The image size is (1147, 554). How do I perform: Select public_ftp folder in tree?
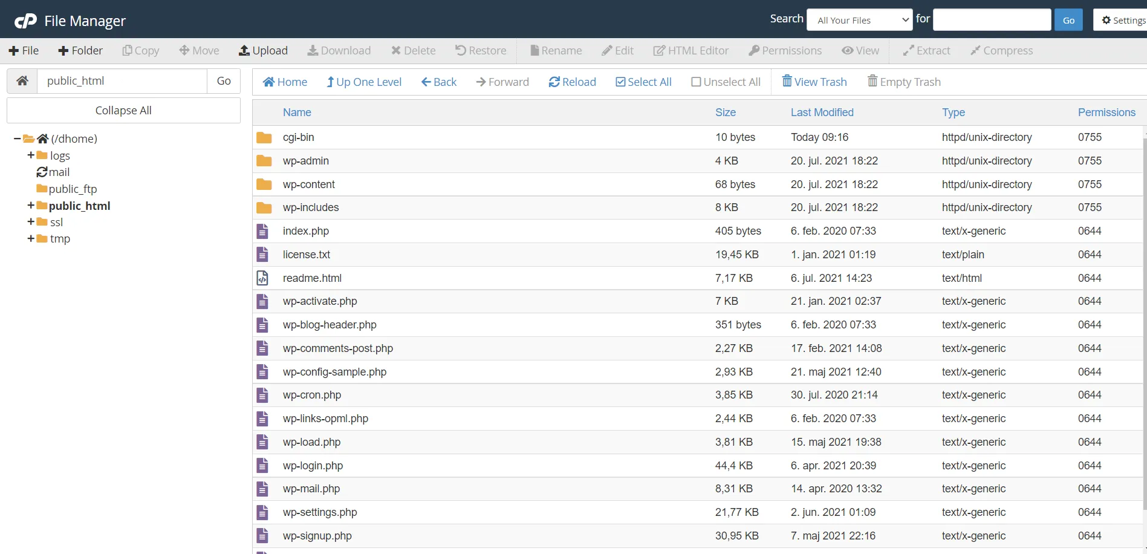pyautogui.click(x=67, y=189)
